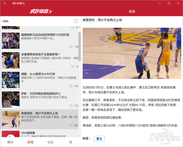Go to the 我 tab

point(70,142)
